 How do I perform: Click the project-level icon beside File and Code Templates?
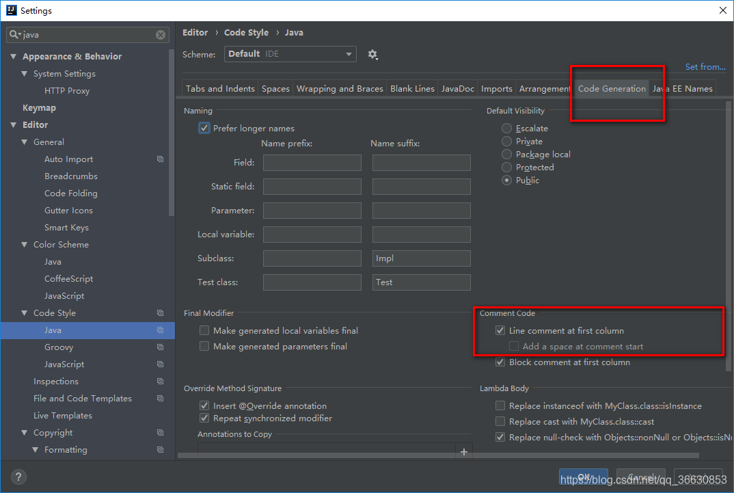pos(160,399)
